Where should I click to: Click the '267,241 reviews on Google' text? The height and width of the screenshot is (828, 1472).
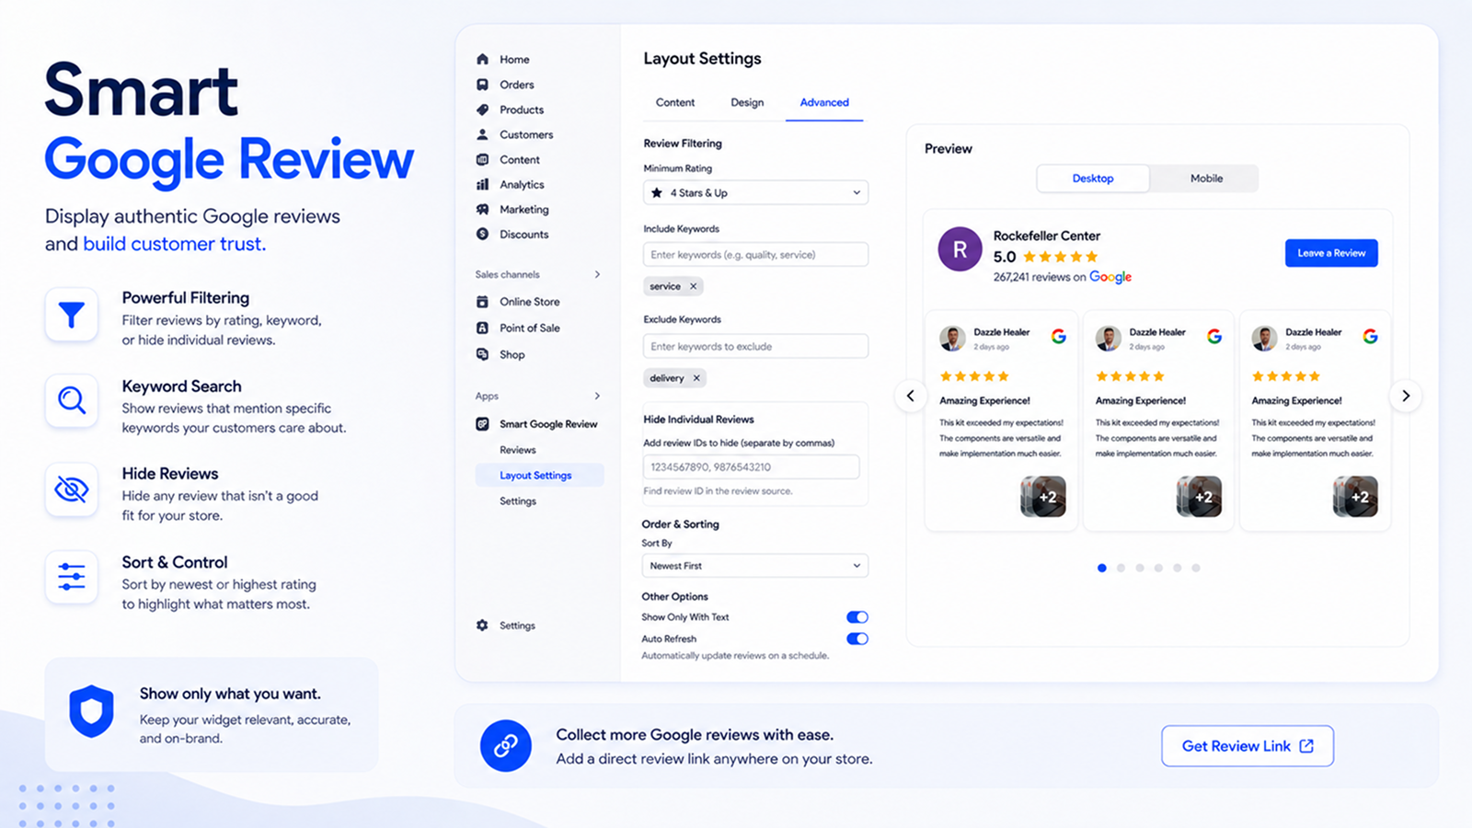click(x=1063, y=277)
